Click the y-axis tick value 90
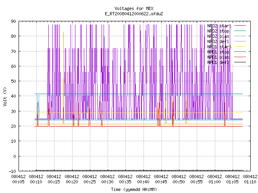 13,21
